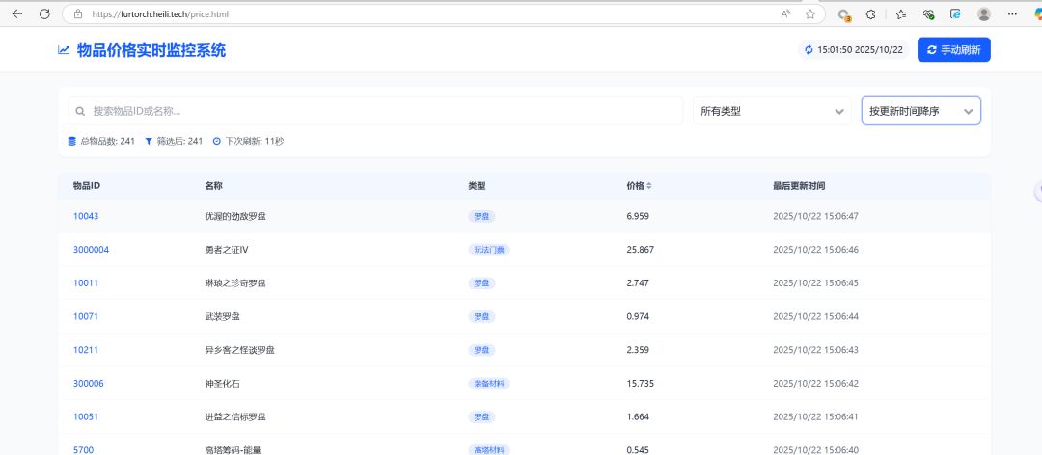Click the chart logo icon beside title
Screen dimensions: 1042x455
[x=64, y=50]
